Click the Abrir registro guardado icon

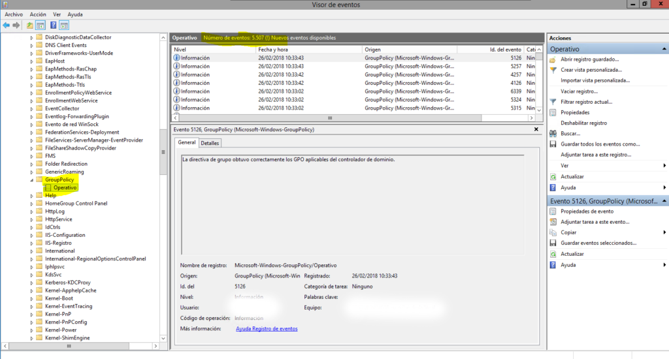click(x=553, y=59)
